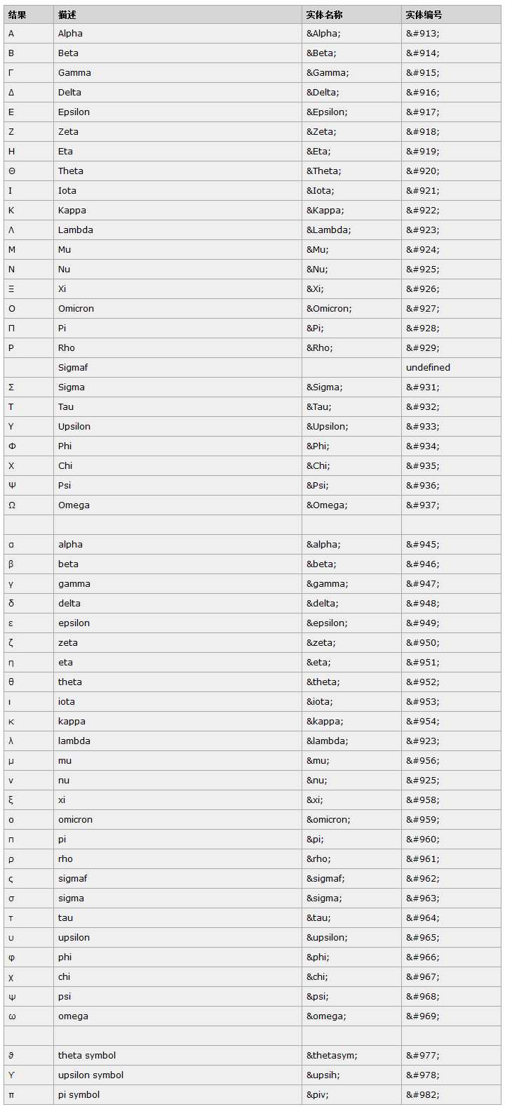Screen dimensions: 505x1114
Task: Select the Σ symbol in results column
Action: [x=11, y=387]
